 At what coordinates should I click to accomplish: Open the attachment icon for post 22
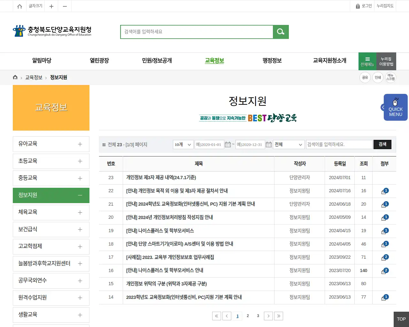[385, 191]
